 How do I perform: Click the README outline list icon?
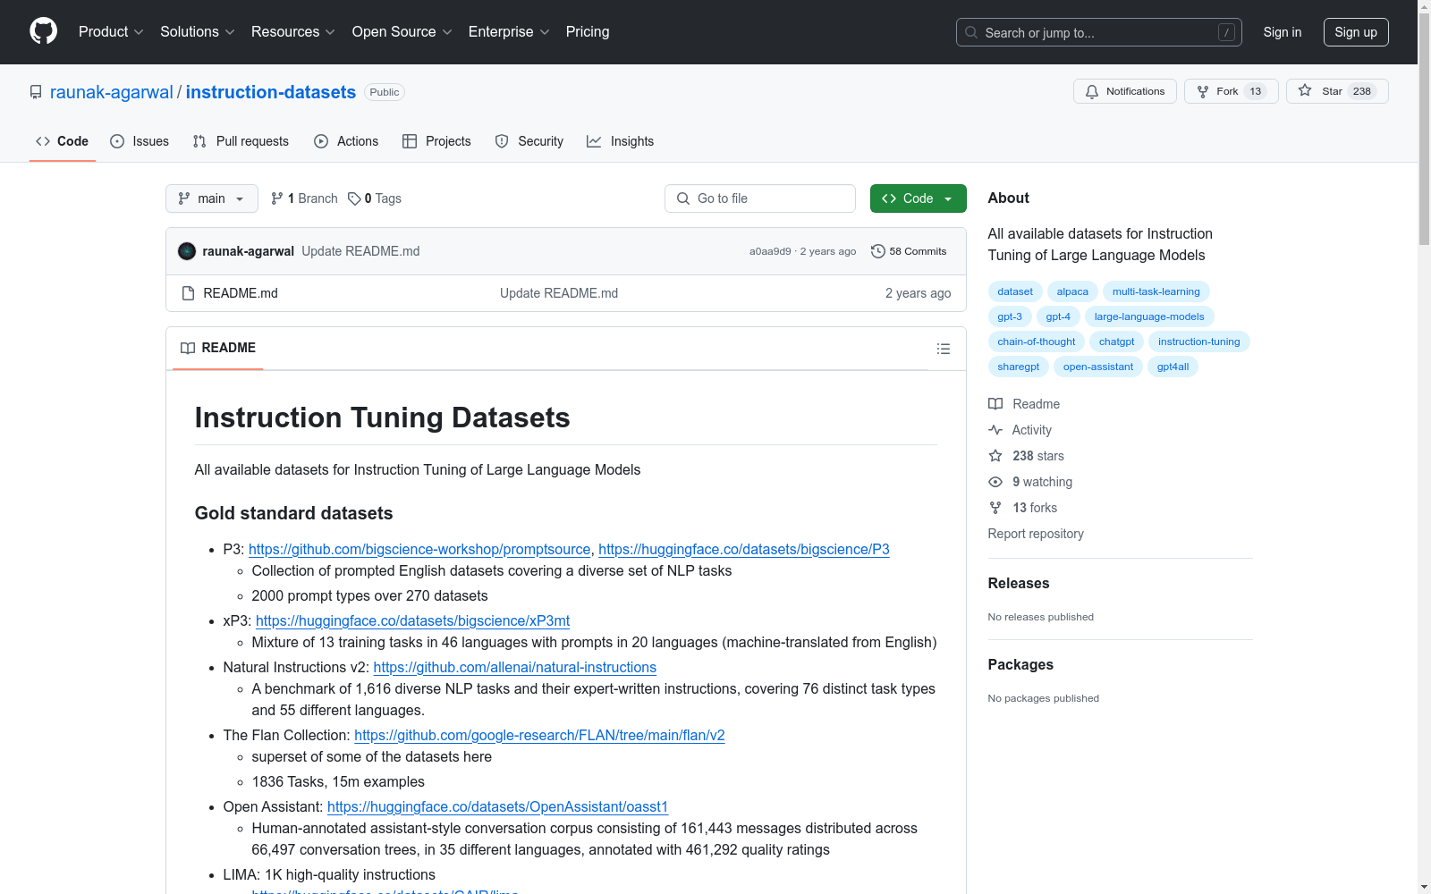pyautogui.click(x=943, y=349)
